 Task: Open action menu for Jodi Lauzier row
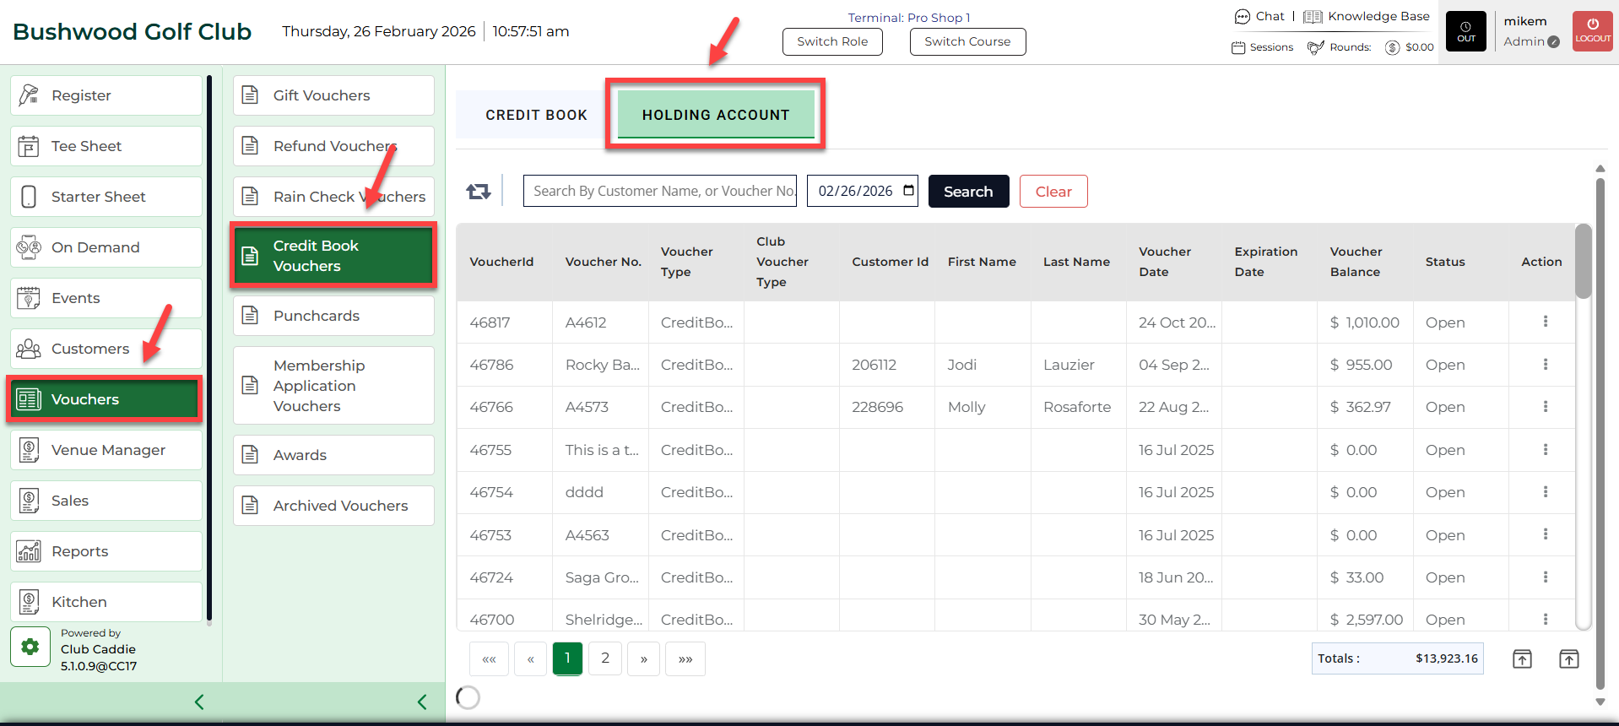(x=1545, y=365)
